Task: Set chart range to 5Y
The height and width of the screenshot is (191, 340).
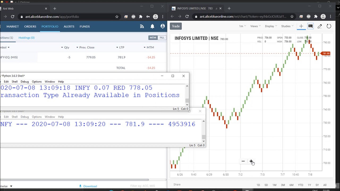Action: (x=317, y=185)
